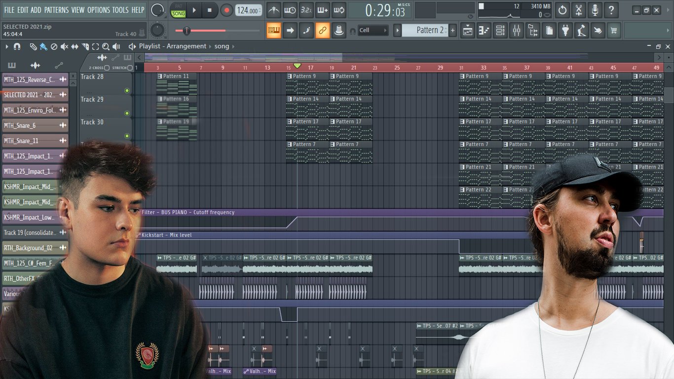Select the playlist Playback speaker tool
Image resolution: width=674 pixels, height=379 pixels.
coord(116,46)
